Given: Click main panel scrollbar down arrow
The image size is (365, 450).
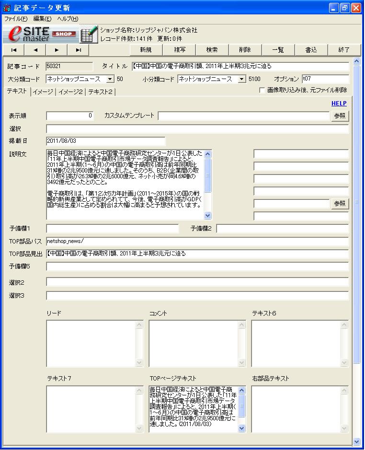Looking at the screenshot, I should pos(356,441).
